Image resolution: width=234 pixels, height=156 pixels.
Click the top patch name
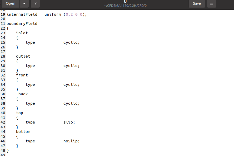pos(19,113)
